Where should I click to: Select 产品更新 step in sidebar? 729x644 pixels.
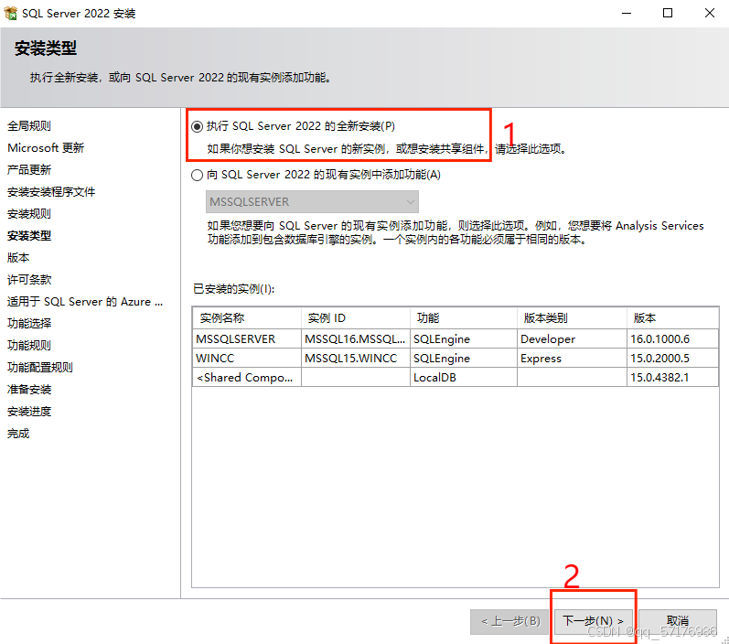pyautogui.click(x=29, y=170)
